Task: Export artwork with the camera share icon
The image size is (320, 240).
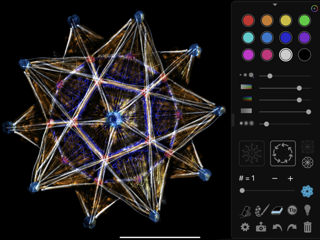Action: (261, 227)
